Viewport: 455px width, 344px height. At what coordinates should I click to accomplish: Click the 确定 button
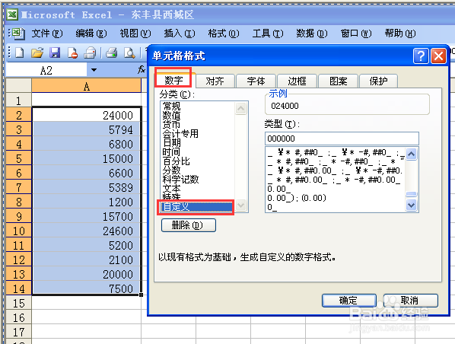(348, 301)
